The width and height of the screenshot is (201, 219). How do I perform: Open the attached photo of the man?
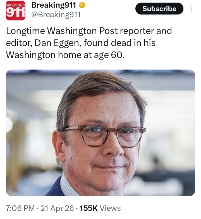[100, 133]
